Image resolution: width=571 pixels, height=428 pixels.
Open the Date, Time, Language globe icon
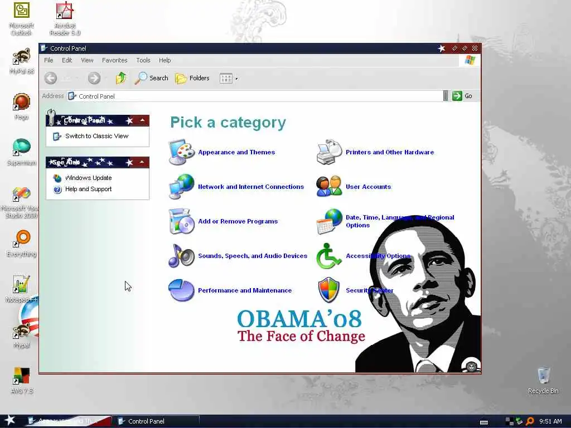[329, 221]
